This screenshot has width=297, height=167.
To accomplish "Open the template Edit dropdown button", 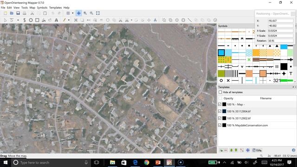I will (x=257, y=150).
